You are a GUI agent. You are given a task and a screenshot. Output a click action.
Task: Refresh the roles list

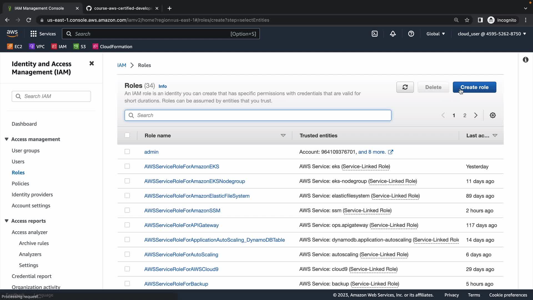[405, 87]
